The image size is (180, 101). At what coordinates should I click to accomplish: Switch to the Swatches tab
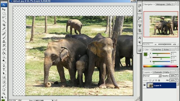[x=157, y=50]
